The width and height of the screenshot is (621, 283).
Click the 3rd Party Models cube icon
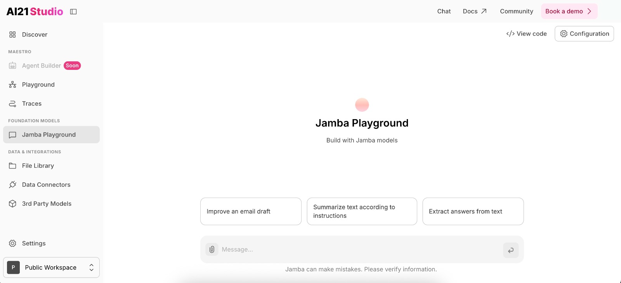coord(12,204)
